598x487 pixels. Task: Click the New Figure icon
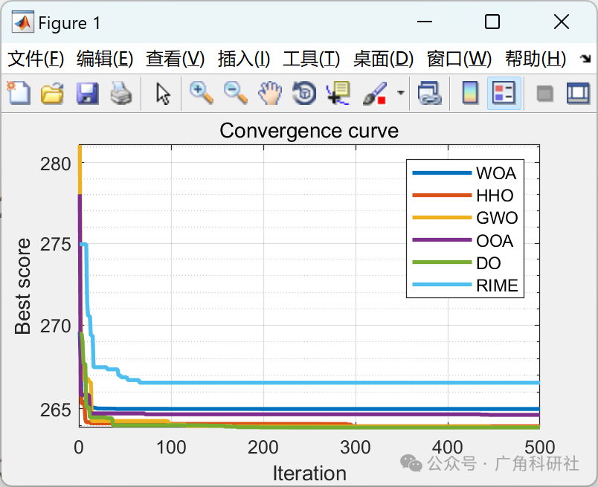[x=19, y=93]
